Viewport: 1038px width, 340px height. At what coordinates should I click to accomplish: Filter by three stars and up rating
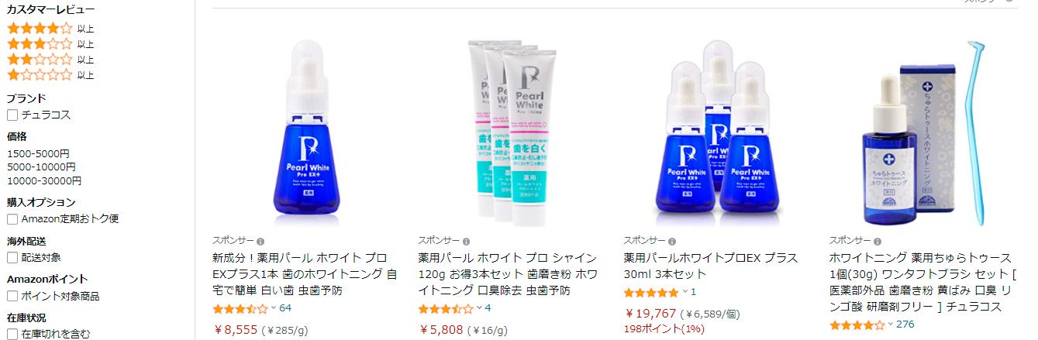(x=50, y=44)
